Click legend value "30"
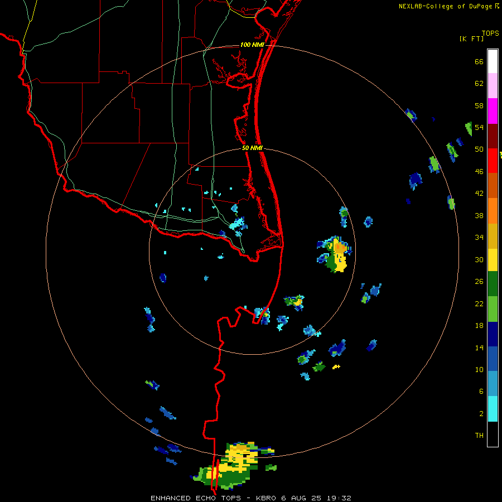Image resolution: width=502 pixels, height=502 pixels. point(479,259)
